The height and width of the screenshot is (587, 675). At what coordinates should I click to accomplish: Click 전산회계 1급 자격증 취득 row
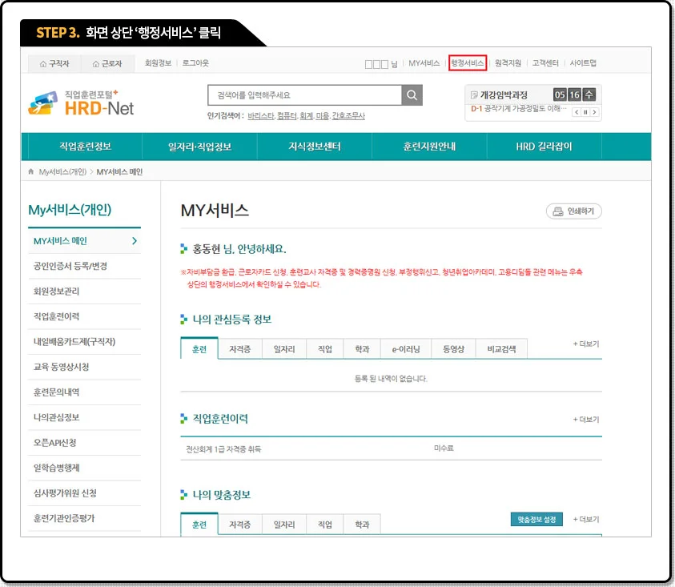point(391,448)
